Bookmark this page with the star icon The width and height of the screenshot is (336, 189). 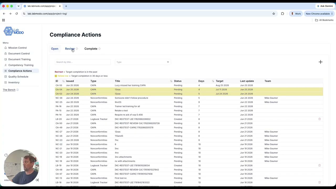[274, 14]
